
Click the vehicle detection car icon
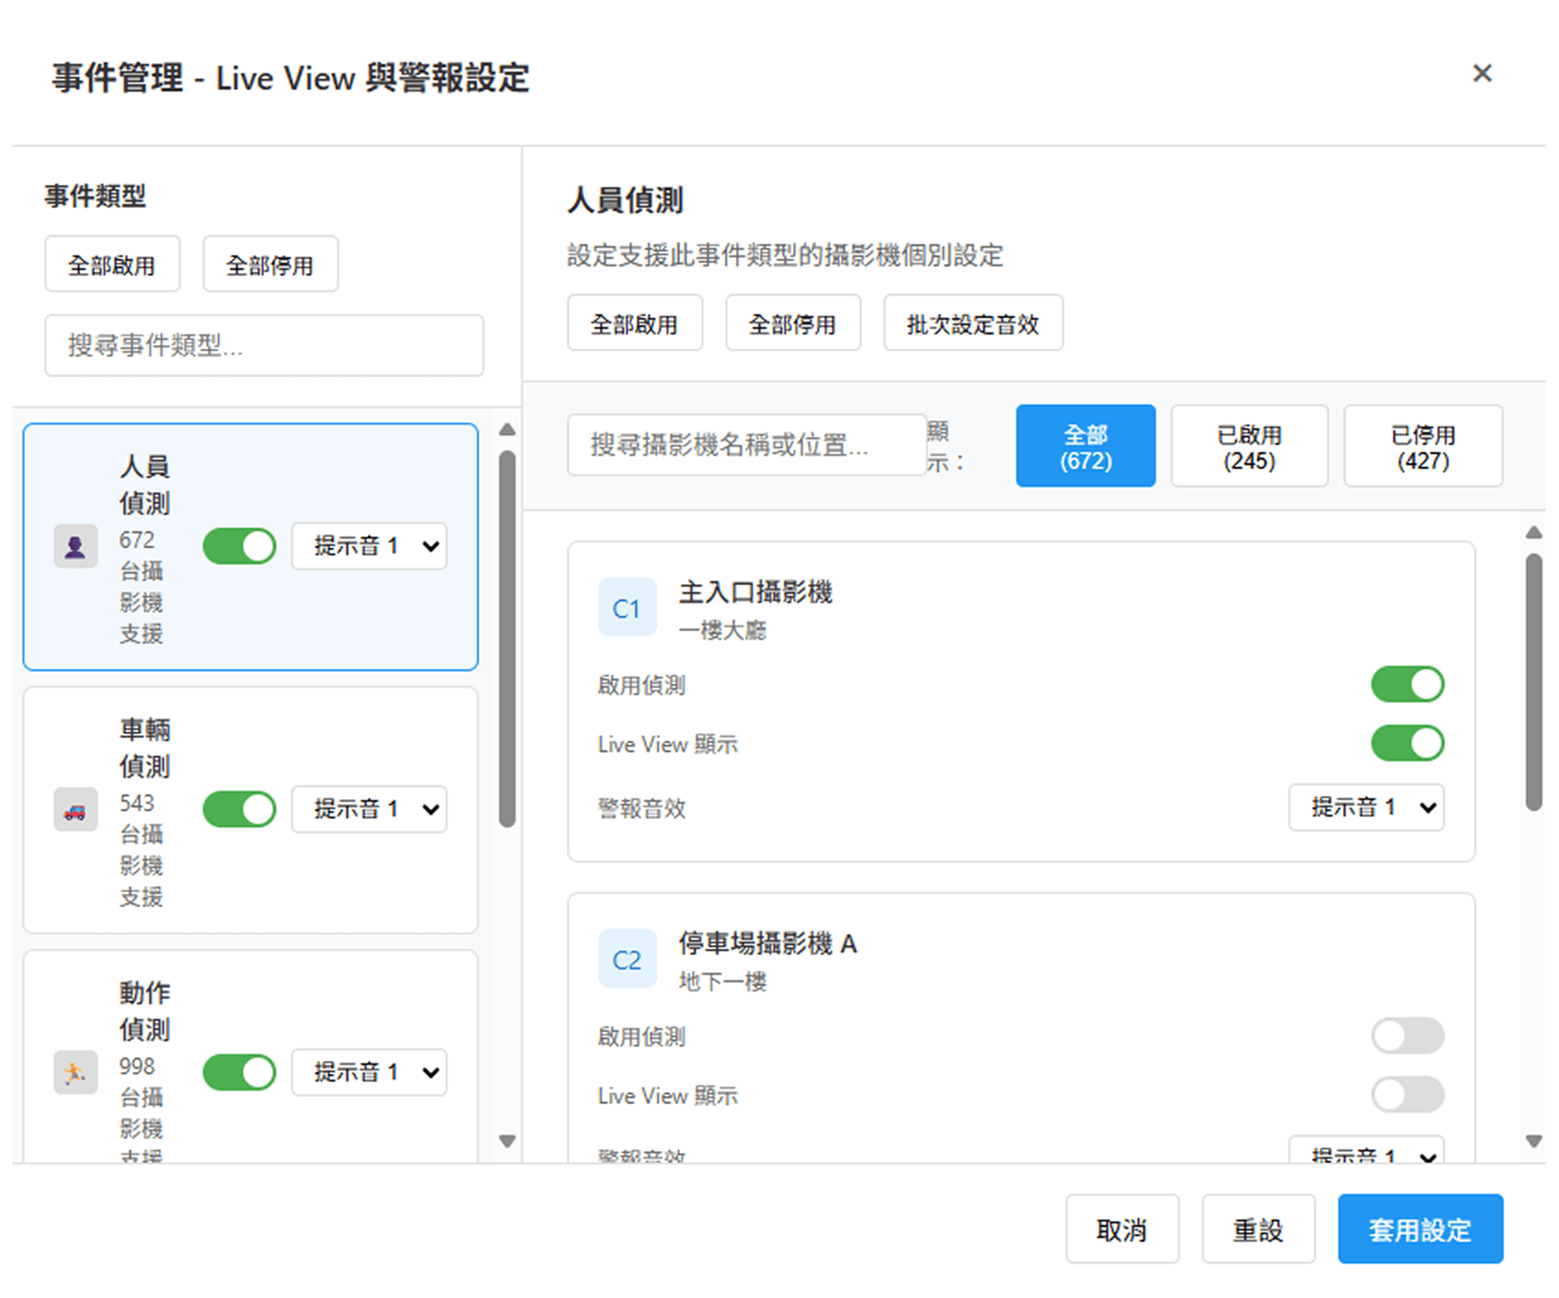(75, 809)
